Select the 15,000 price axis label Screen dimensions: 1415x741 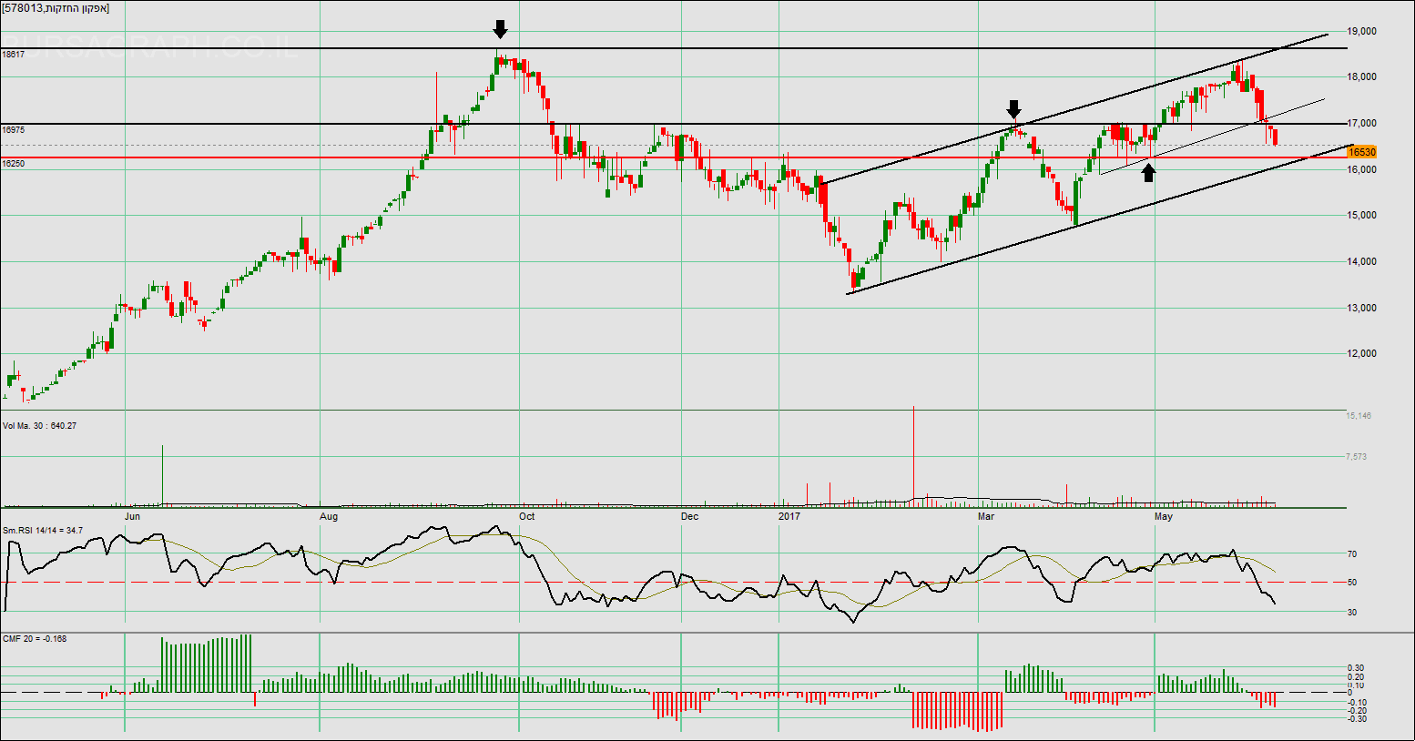coord(1363,215)
